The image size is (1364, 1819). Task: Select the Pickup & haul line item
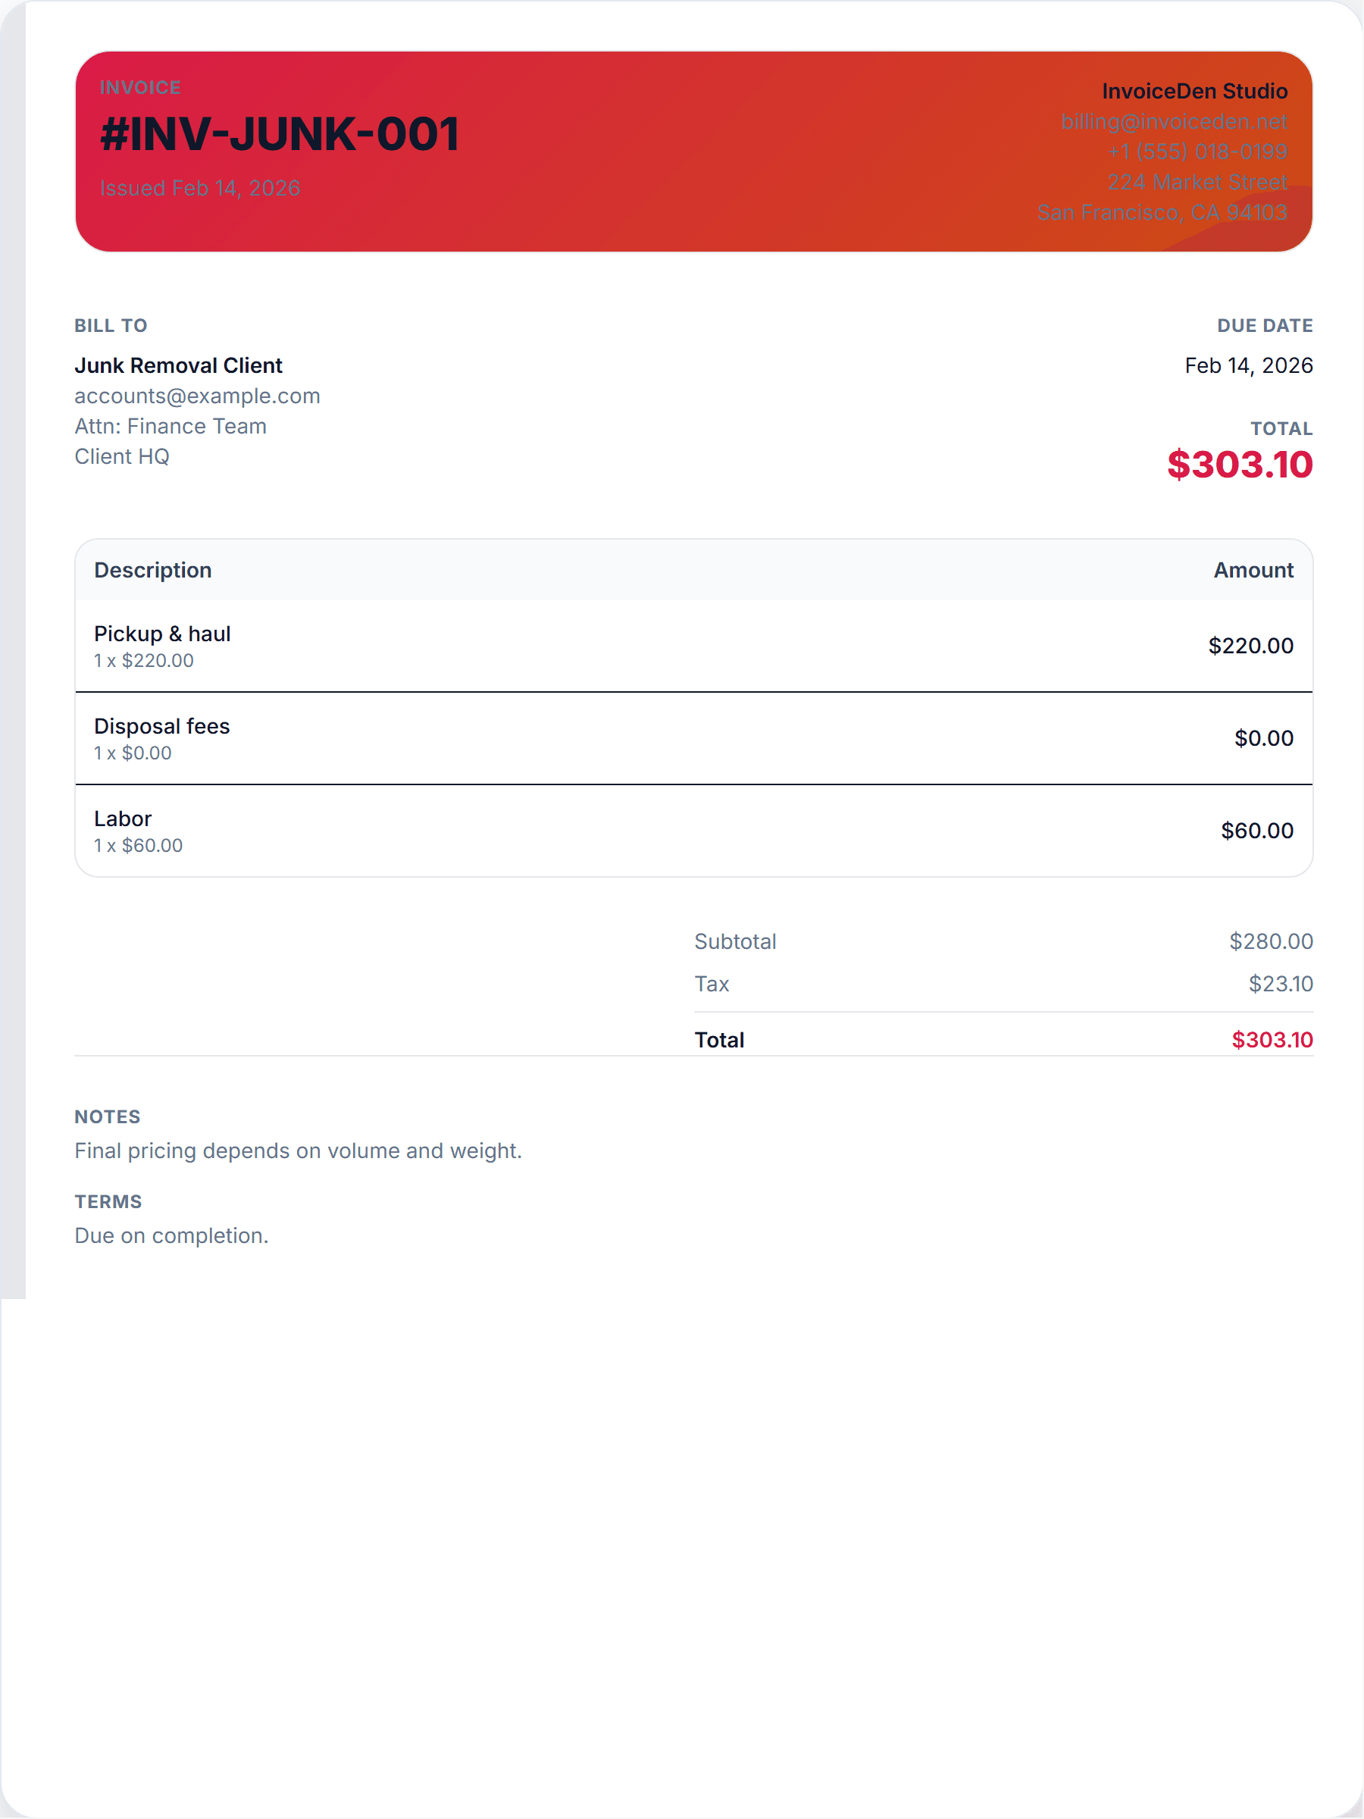[x=162, y=634]
